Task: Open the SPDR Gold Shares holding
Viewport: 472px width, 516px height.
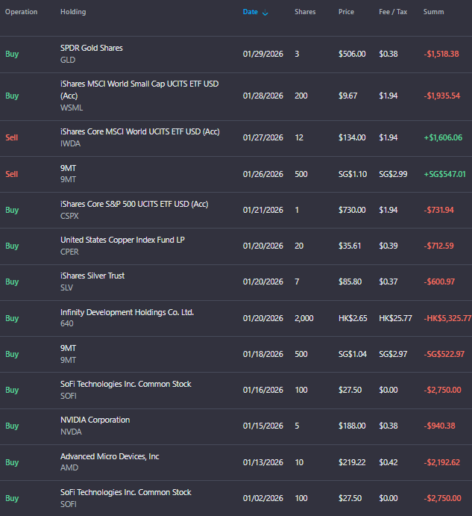Action: click(92, 48)
